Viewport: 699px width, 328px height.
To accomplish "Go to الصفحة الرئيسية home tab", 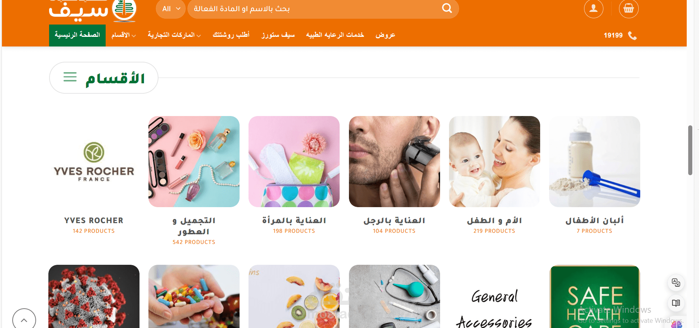I will click(77, 35).
